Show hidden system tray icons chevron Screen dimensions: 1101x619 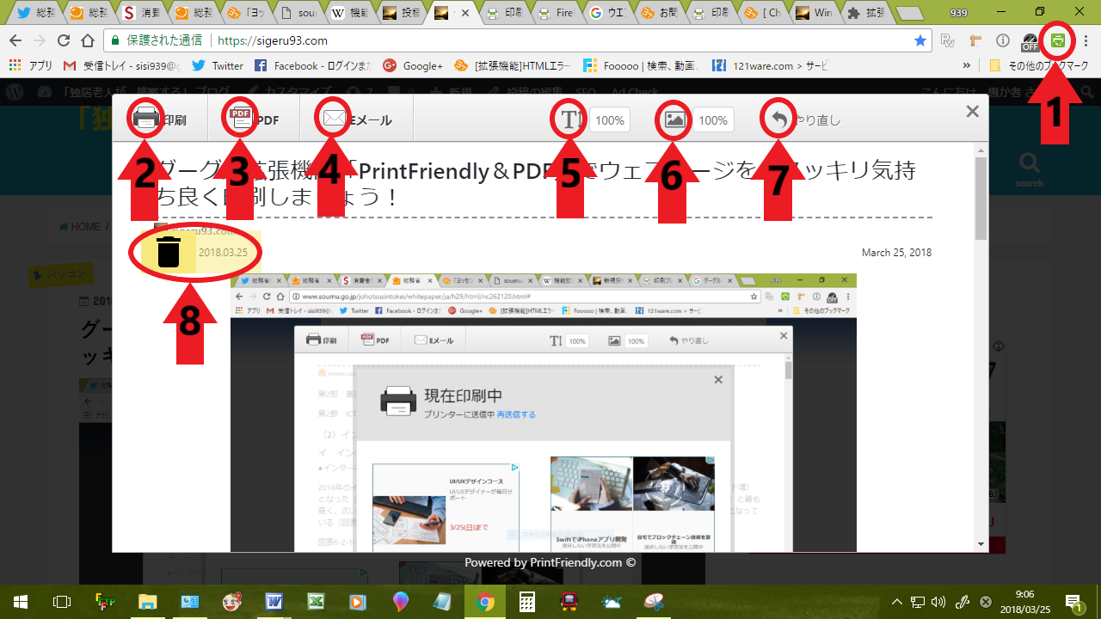(896, 602)
